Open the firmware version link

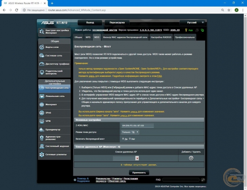[x=150, y=30]
